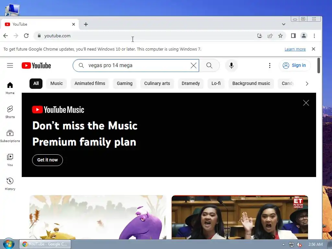
Task: Select the Lo-fi filter chip
Action: point(216,83)
